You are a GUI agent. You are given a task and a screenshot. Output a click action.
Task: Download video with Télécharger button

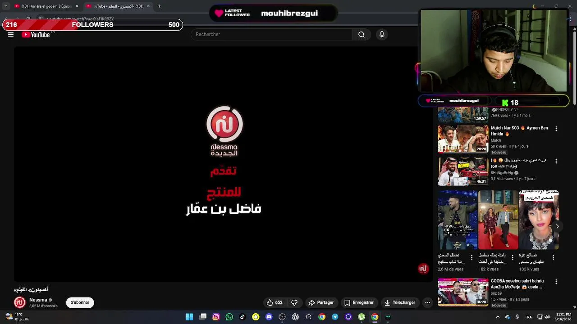(400, 302)
